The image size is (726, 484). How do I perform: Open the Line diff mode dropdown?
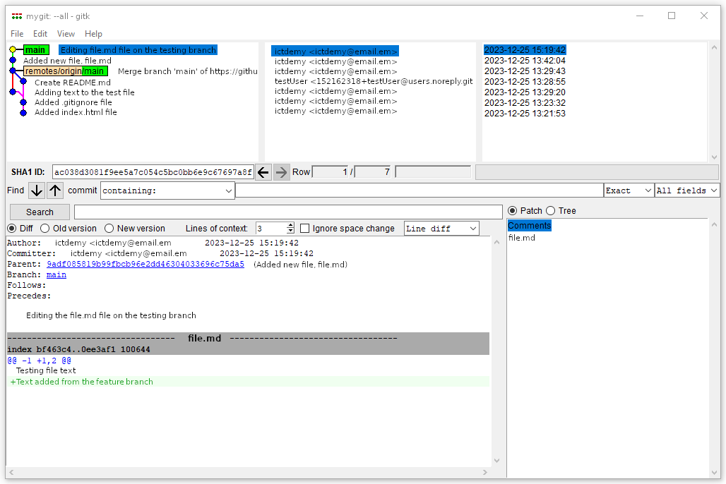pyautogui.click(x=441, y=229)
